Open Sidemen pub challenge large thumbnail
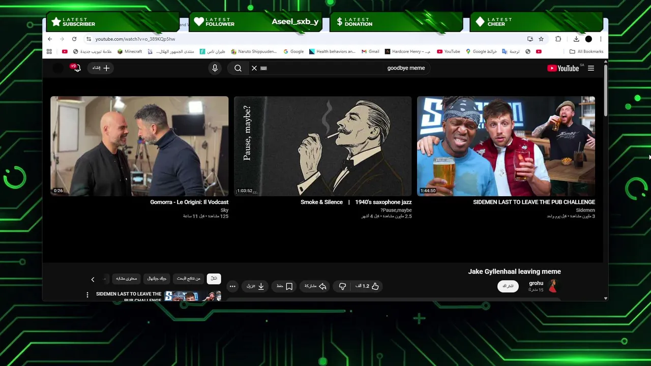The image size is (651, 366). [x=506, y=146]
